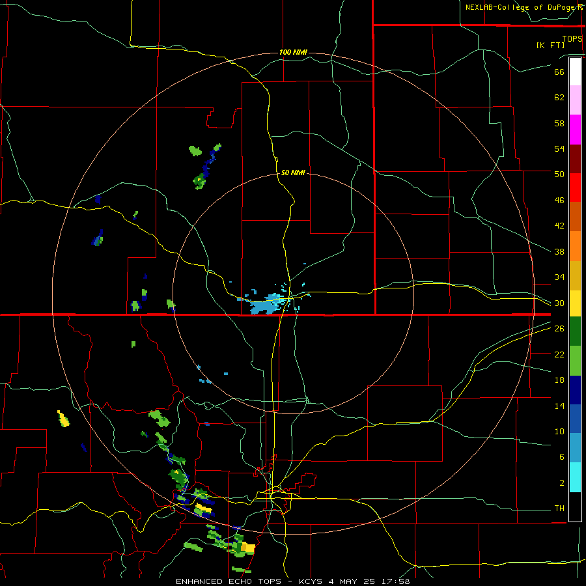Click the "62" legend value
The height and width of the screenshot is (586, 586).
[559, 97]
